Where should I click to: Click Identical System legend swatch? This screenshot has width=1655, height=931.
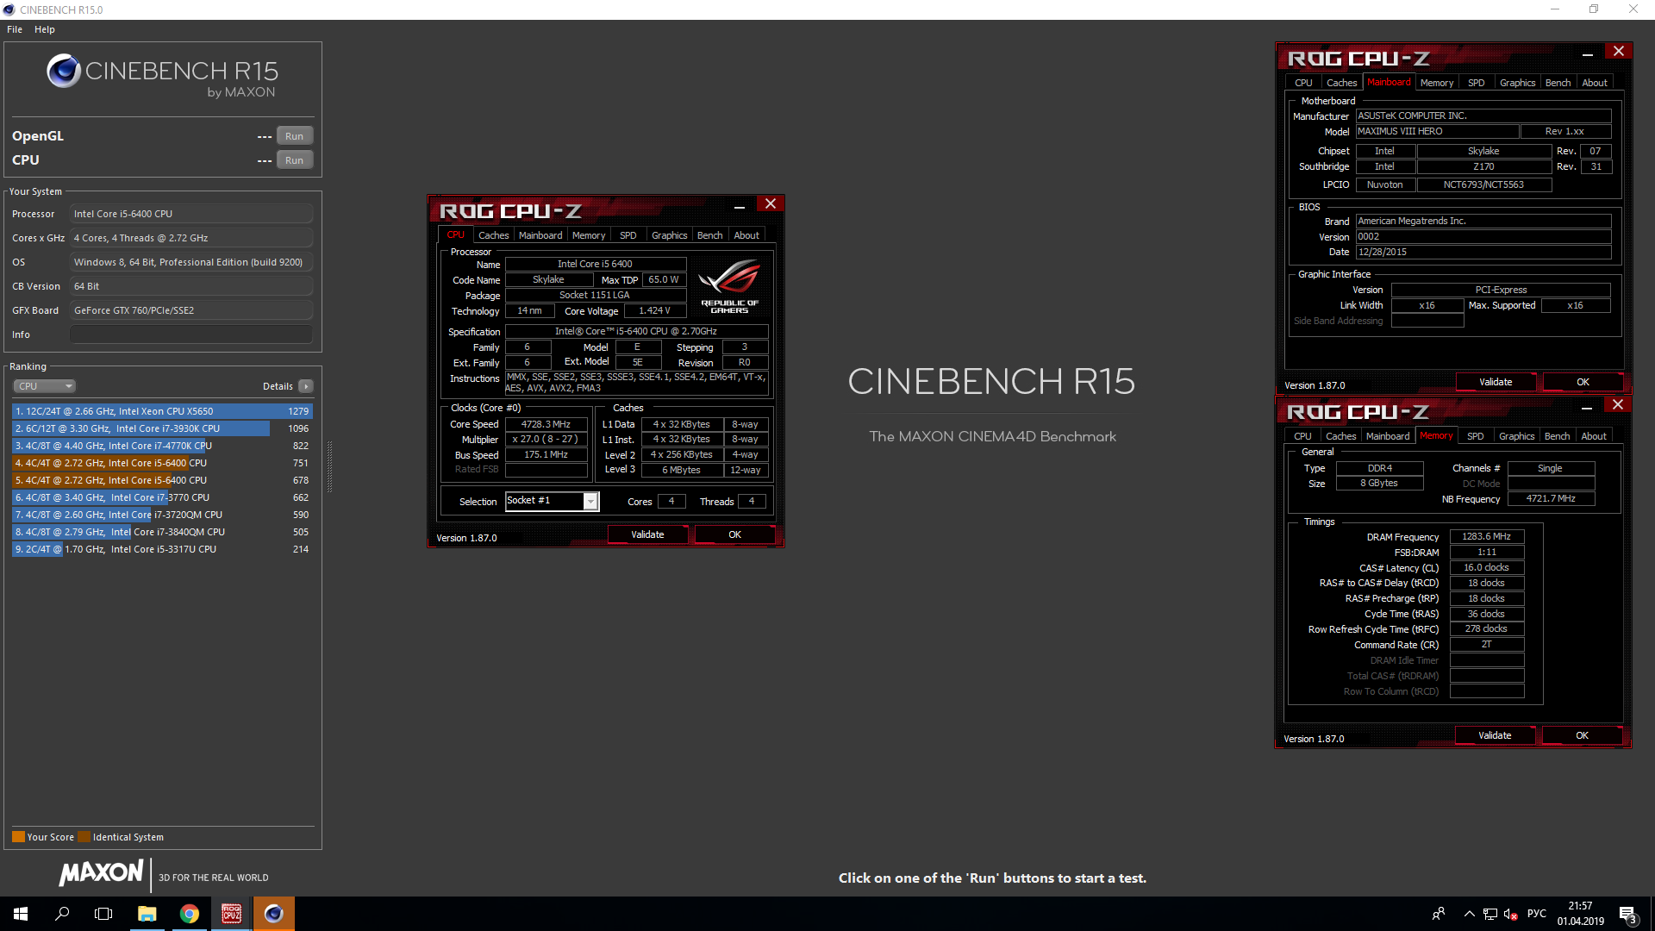pyautogui.click(x=84, y=837)
